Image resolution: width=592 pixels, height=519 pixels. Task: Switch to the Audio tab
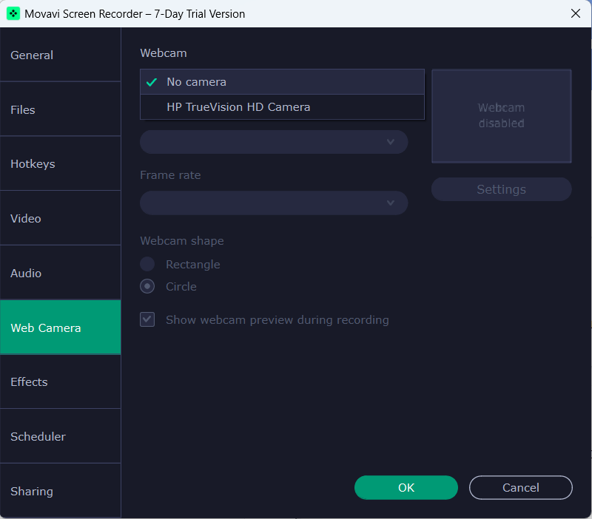[61, 273]
